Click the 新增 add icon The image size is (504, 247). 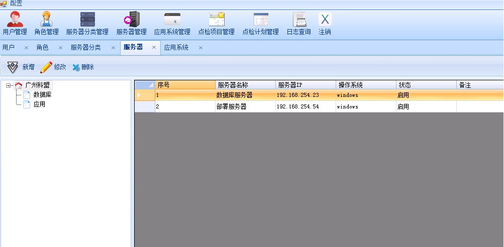tap(13, 67)
